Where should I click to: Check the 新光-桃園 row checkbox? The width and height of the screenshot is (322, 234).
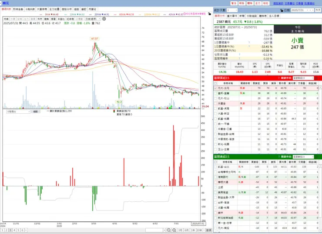tap(215, 144)
